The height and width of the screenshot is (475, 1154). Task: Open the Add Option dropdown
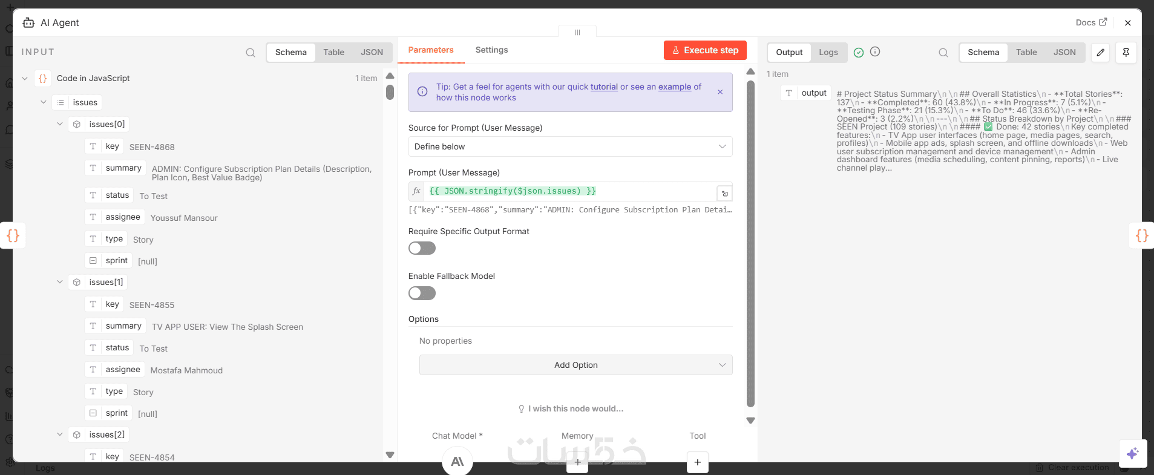point(575,365)
